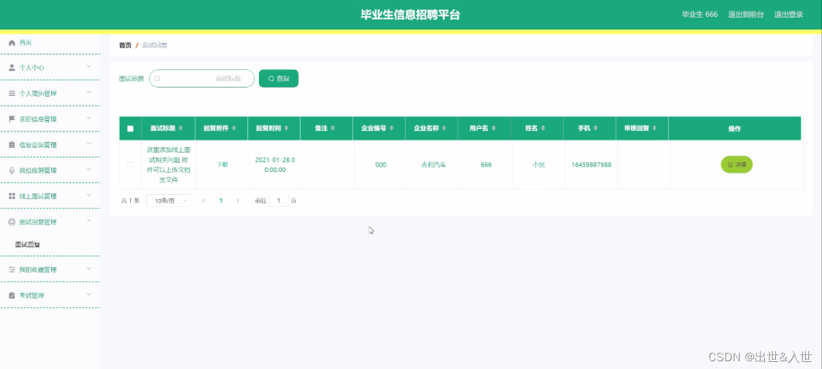Click the flag icon for 求职信息管理

click(12, 119)
